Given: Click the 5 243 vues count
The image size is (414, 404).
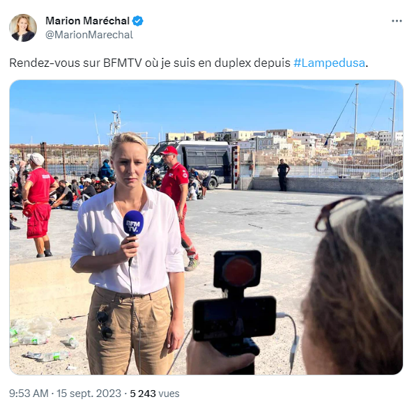Looking at the screenshot, I should tap(155, 393).
